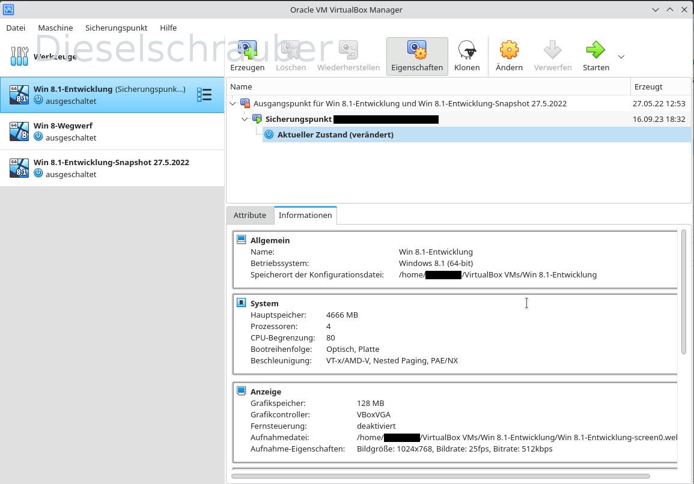The image size is (694, 484).
Task: Open the Hilfe menu
Action: pos(168,28)
